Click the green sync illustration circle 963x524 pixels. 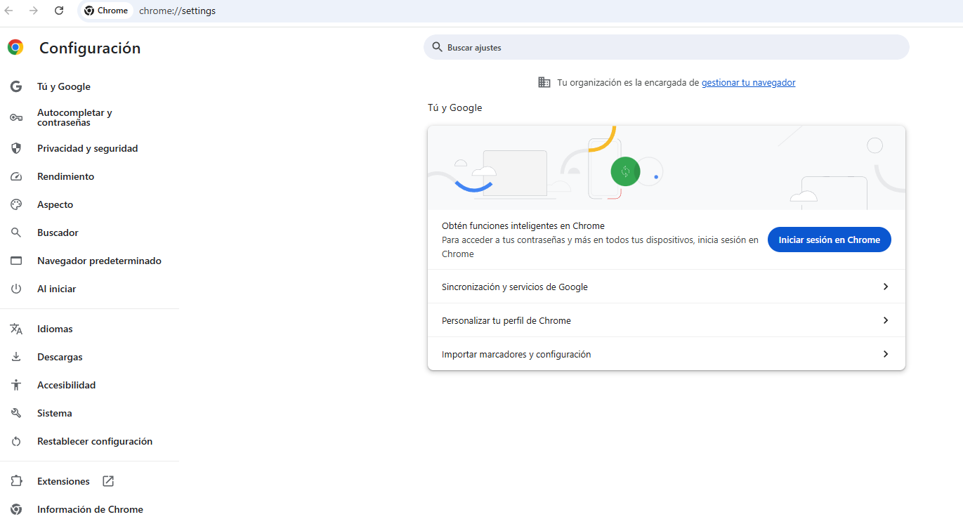625,171
